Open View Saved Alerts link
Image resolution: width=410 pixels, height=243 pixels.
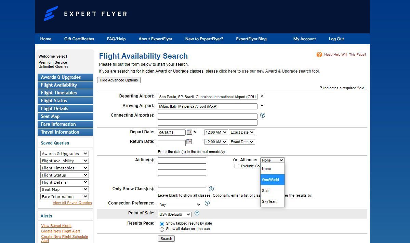tap(56, 226)
